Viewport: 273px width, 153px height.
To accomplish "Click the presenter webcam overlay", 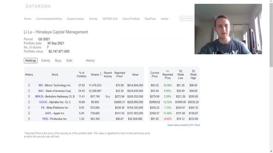I will click(x=228, y=29).
